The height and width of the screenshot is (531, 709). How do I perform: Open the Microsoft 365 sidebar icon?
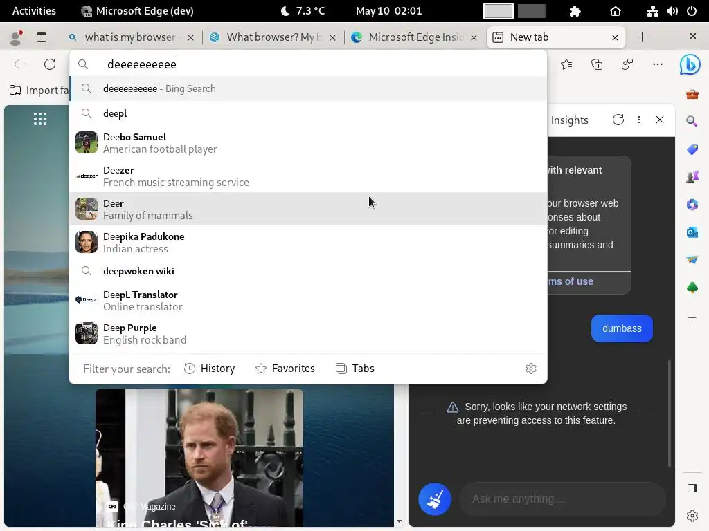pos(692,205)
